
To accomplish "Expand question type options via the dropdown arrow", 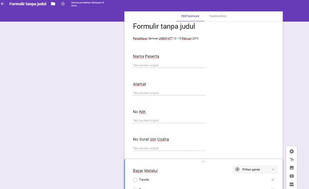I will click(x=273, y=169).
